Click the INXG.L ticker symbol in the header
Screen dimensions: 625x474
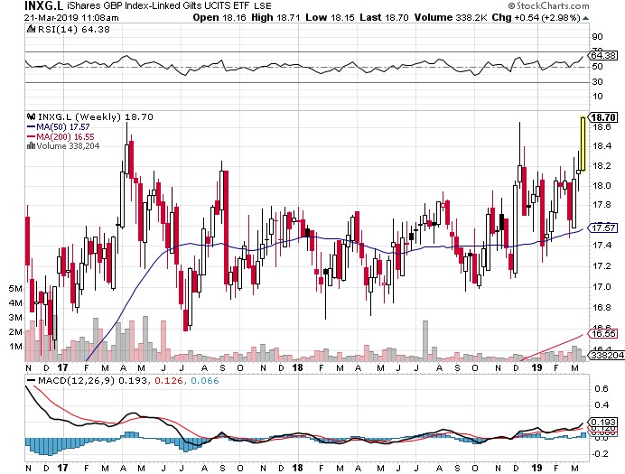click(x=44, y=5)
